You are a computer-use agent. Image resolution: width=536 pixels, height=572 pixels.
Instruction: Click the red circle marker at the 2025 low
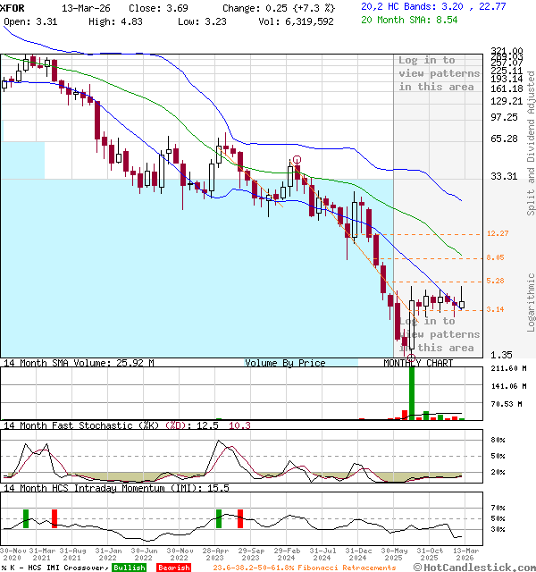[x=411, y=357]
